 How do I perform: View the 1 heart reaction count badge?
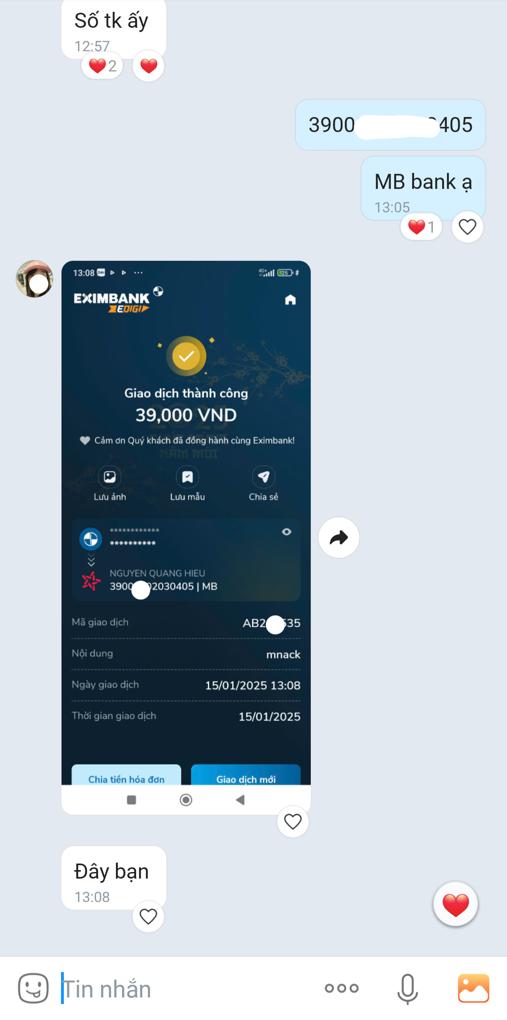click(421, 227)
